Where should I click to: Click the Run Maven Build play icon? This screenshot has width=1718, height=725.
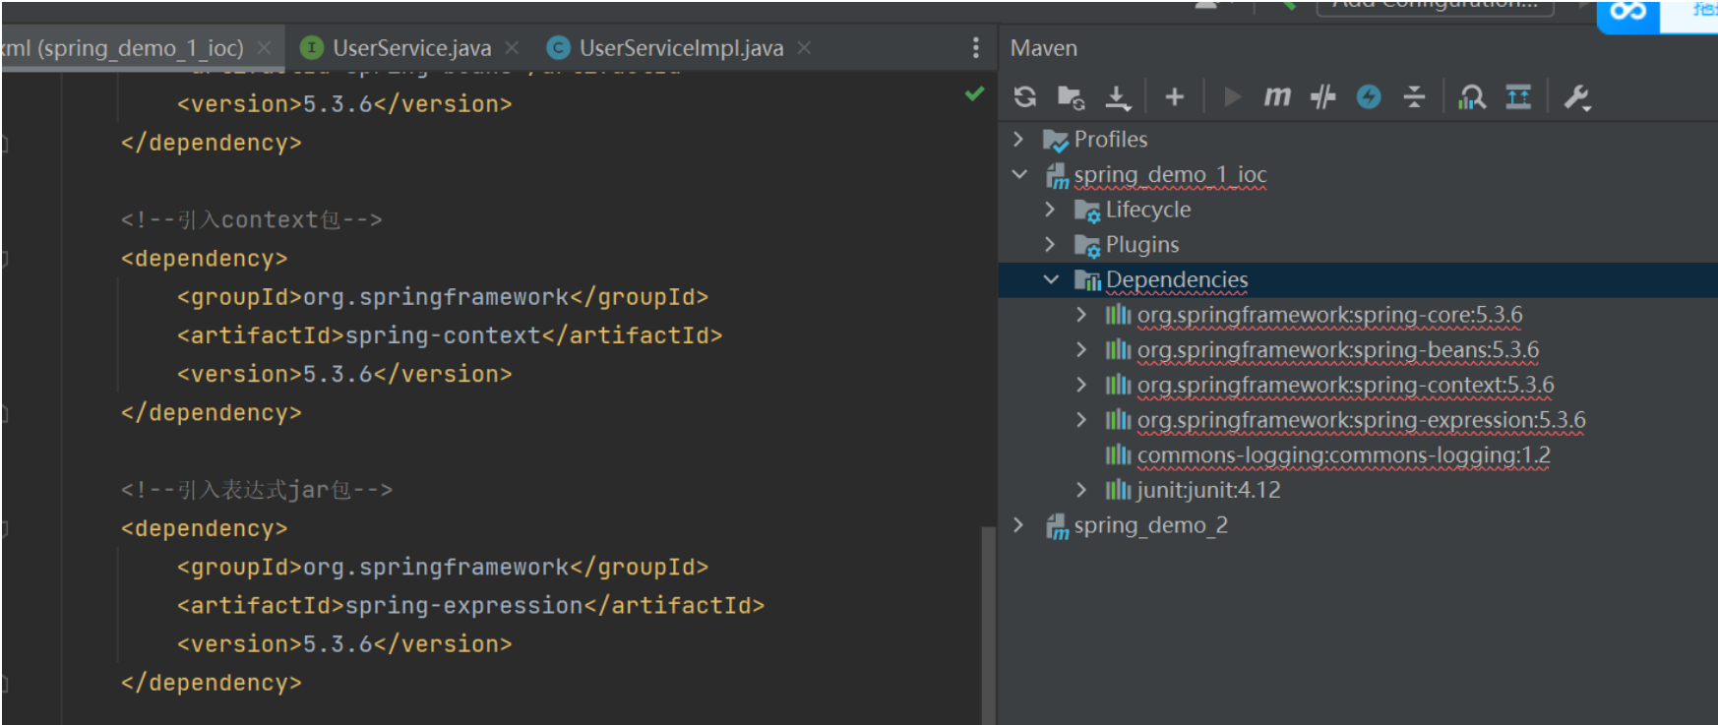pyautogui.click(x=1232, y=96)
